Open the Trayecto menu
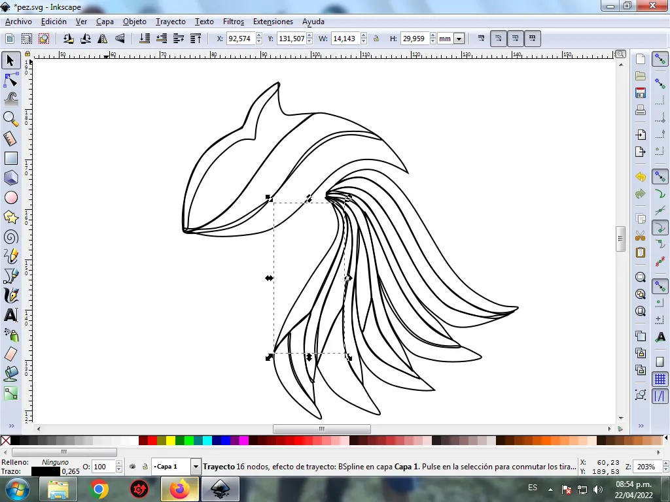The height and width of the screenshot is (502, 670). tap(171, 22)
